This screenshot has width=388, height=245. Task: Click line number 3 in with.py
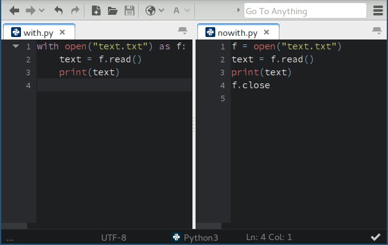point(28,72)
